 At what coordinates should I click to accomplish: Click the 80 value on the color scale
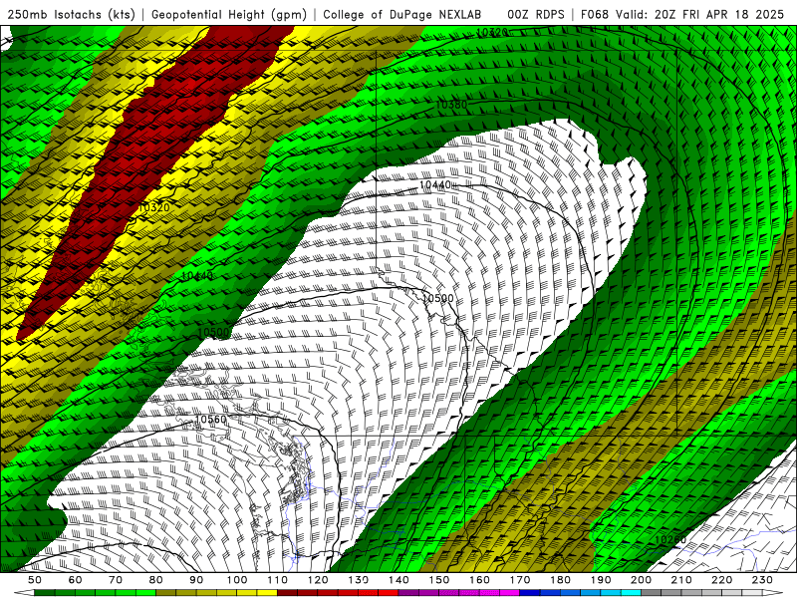point(156,580)
